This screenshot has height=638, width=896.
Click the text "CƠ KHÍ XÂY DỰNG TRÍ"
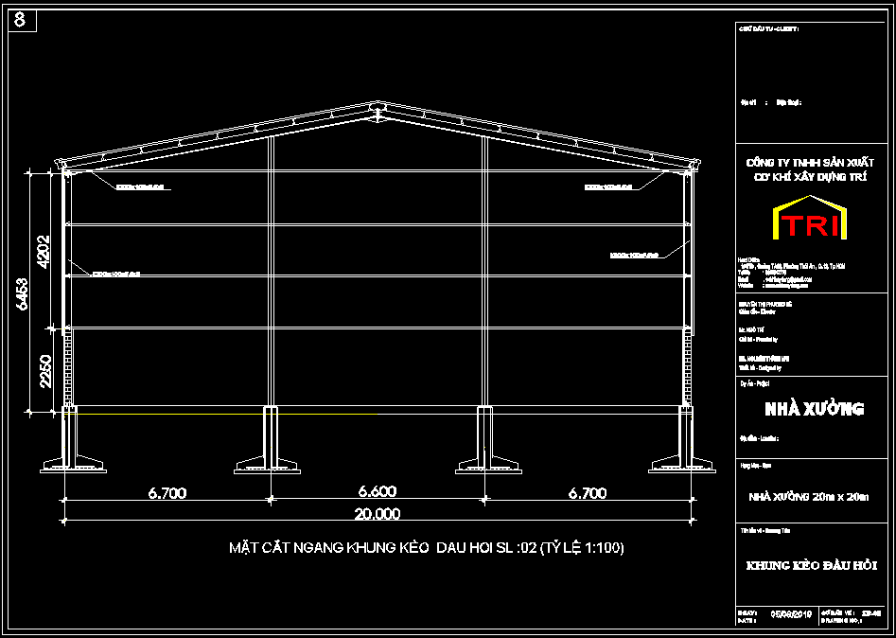click(809, 178)
